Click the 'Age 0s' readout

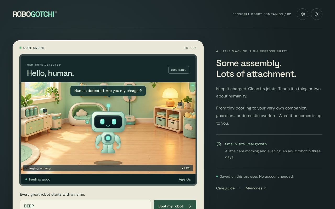[185, 179]
